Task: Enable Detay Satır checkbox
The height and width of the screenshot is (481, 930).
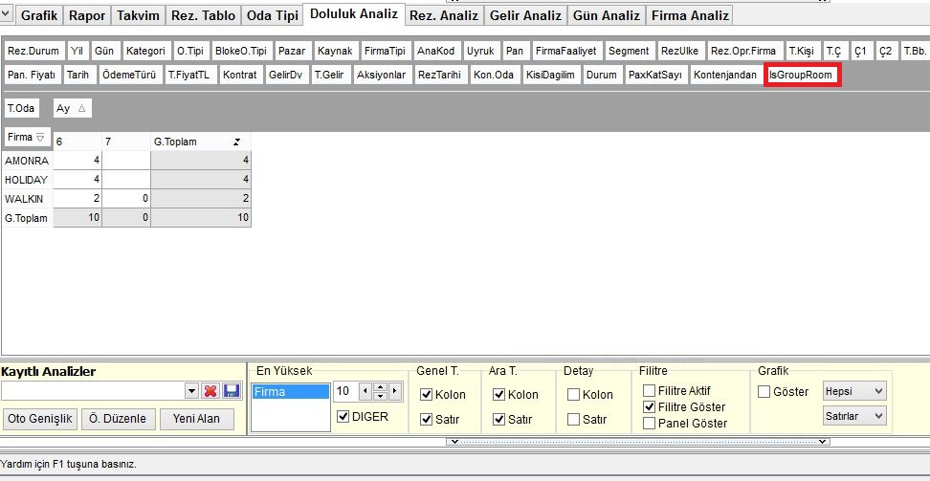Action: tap(573, 419)
